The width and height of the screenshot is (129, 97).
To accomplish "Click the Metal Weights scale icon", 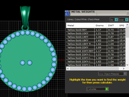I will pyautogui.click(x=67, y=13).
